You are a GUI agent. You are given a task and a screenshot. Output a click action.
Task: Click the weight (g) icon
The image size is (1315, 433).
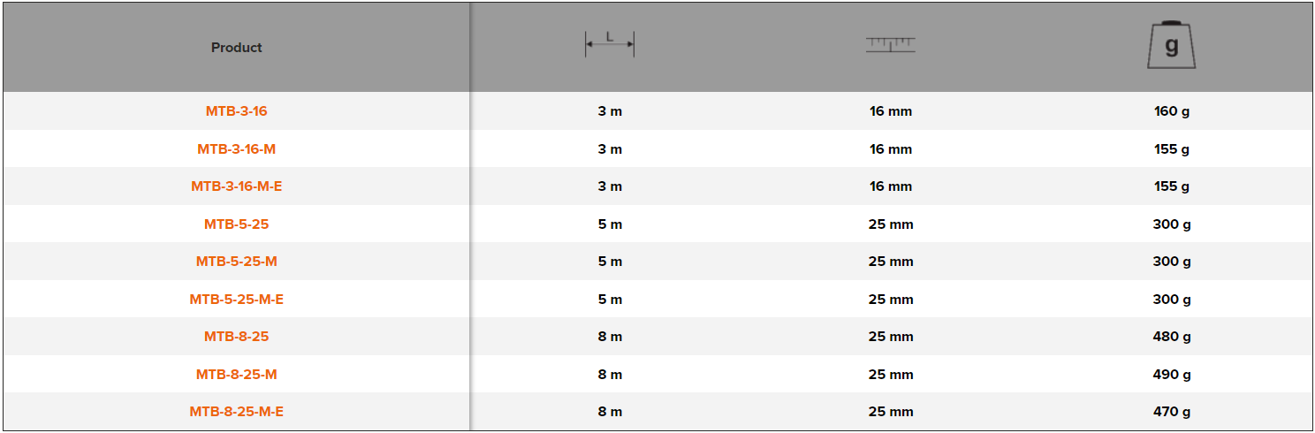pyautogui.click(x=1171, y=46)
